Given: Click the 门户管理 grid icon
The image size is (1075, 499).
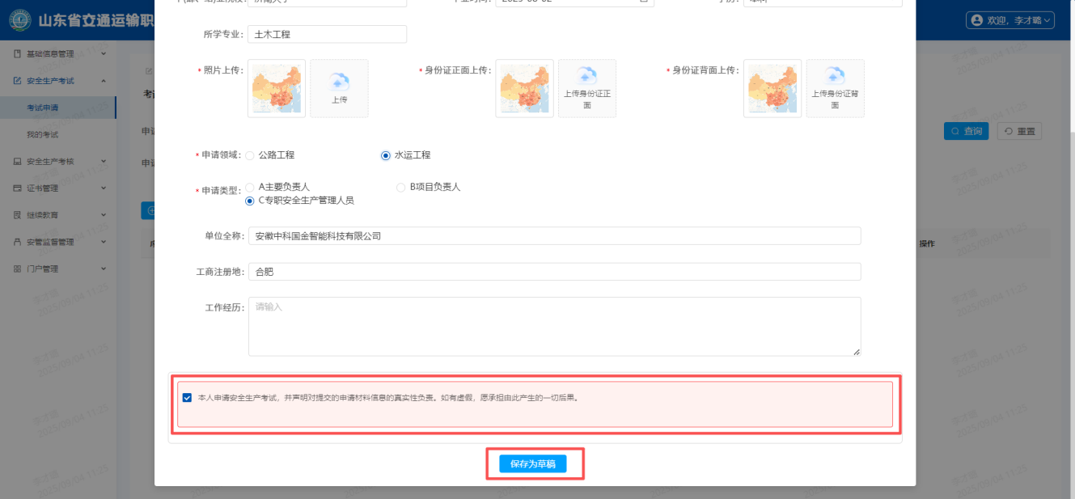Looking at the screenshot, I should click(17, 269).
